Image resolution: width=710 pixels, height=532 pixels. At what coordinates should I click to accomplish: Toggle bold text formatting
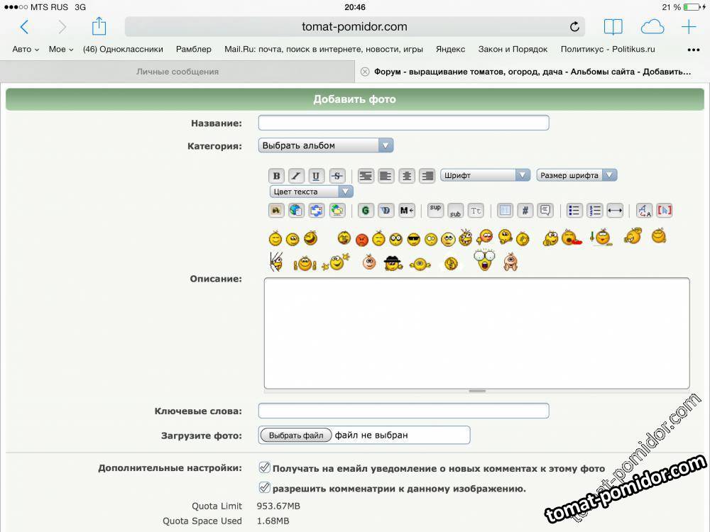click(x=276, y=176)
